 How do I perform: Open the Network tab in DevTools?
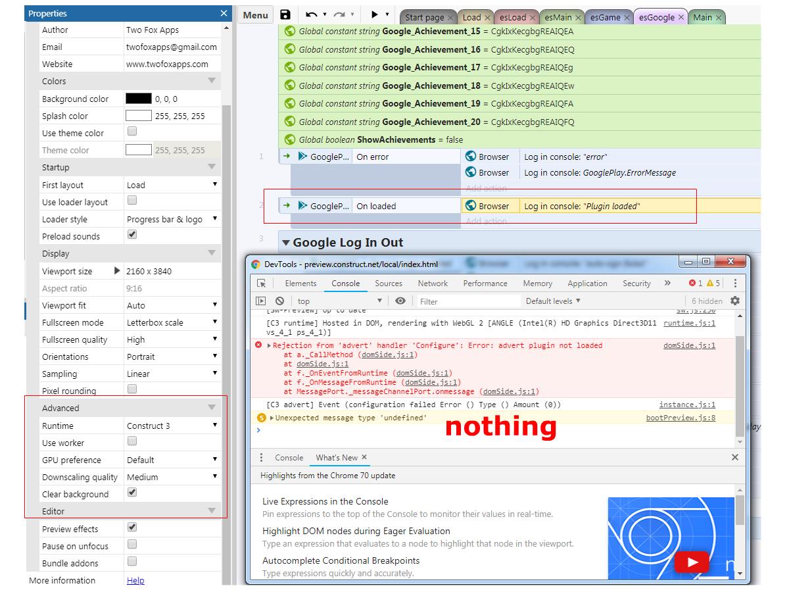(433, 284)
